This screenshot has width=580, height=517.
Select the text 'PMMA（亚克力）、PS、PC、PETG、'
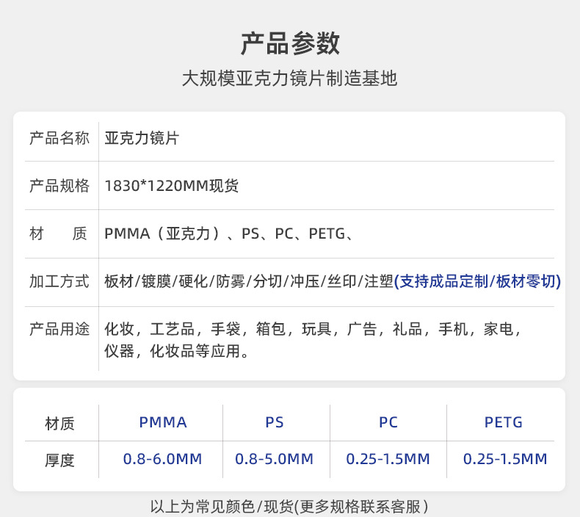(229, 234)
